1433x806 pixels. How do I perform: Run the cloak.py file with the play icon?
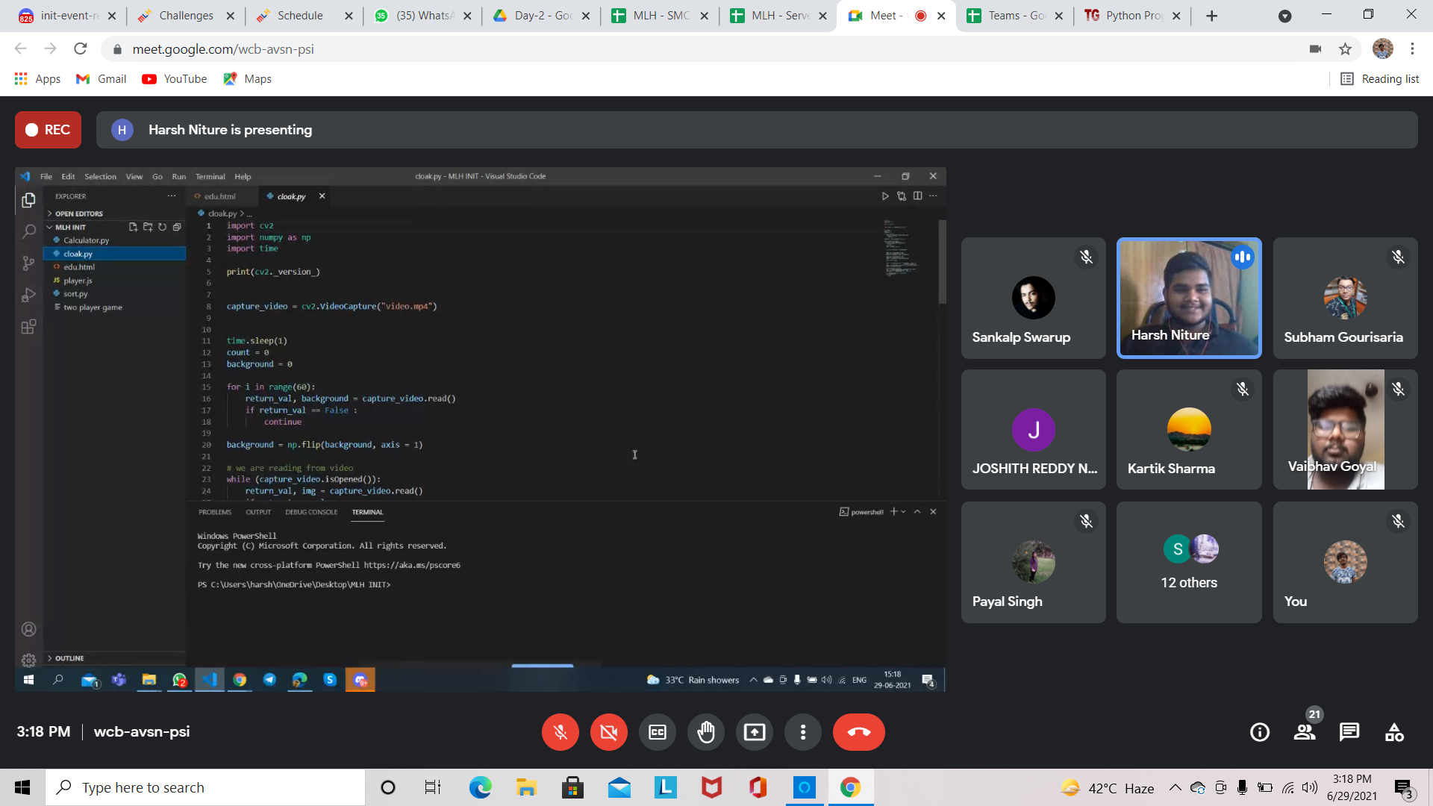(x=886, y=196)
